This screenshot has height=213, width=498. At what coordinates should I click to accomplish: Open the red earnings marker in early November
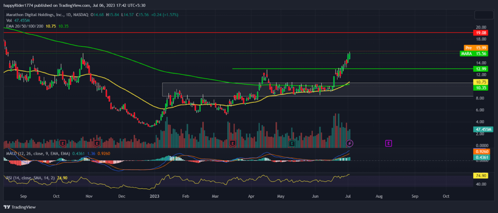click(97, 144)
